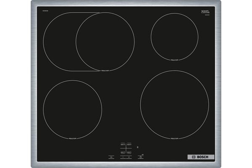Select the rear-left zone selector key
This screenshot has width=252, height=168.
pyautogui.click(x=123, y=144)
